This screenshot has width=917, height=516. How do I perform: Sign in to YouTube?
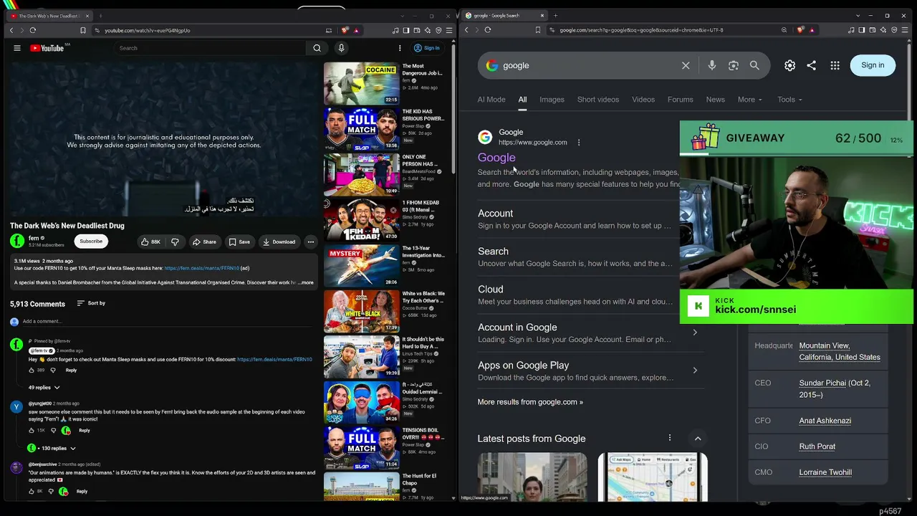[x=426, y=48]
